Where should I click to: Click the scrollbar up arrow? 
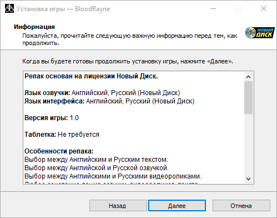(248, 77)
